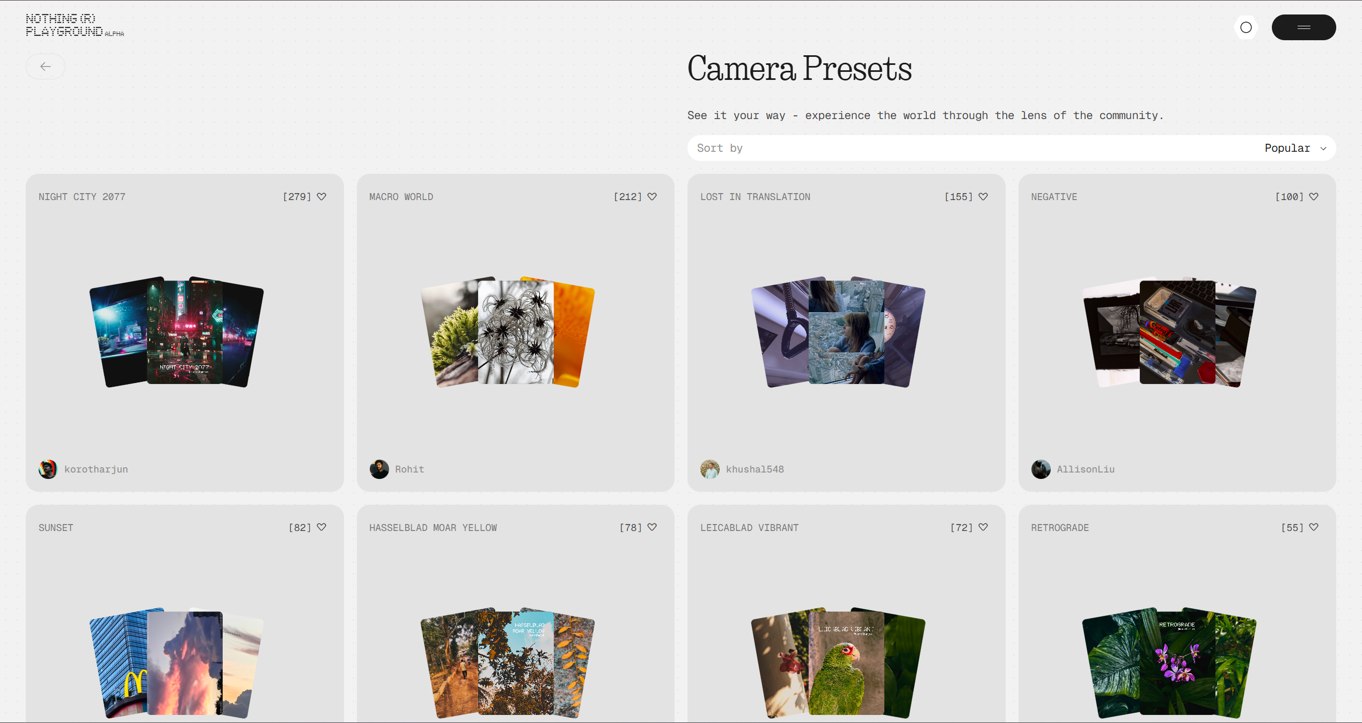This screenshot has width=1362, height=723.
Task: Click heart on Leicablad Vibrant card
Action: [983, 527]
